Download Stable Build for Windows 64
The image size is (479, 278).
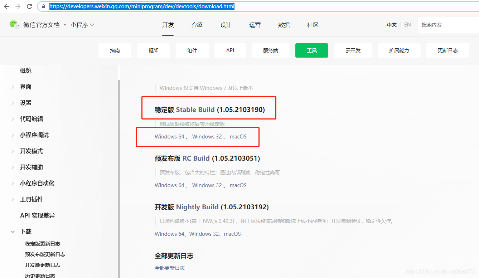point(169,137)
